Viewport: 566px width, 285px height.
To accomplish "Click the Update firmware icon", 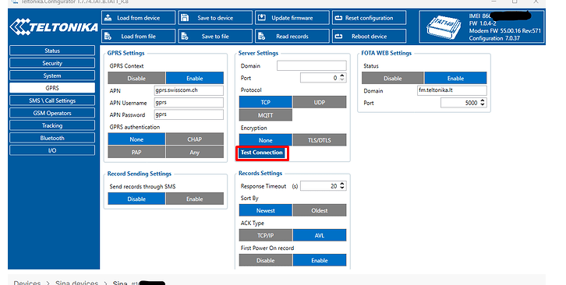I will point(262,17).
